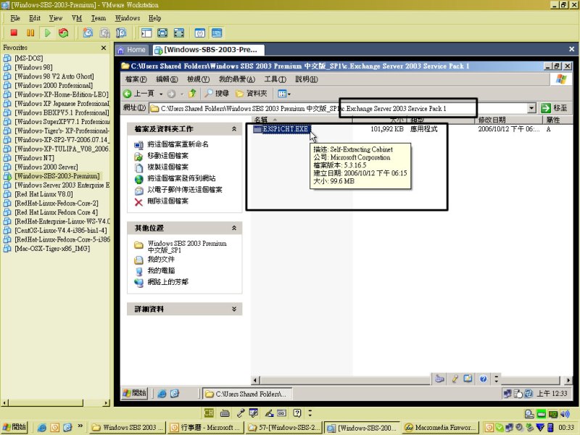Sort by 修改日期 column header
This screenshot has width=580, height=435.
point(509,120)
